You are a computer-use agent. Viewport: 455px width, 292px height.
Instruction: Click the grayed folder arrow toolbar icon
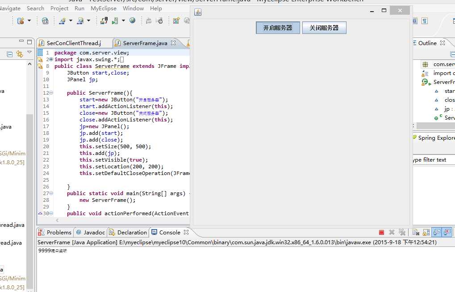pyautogui.click(x=149, y=21)
